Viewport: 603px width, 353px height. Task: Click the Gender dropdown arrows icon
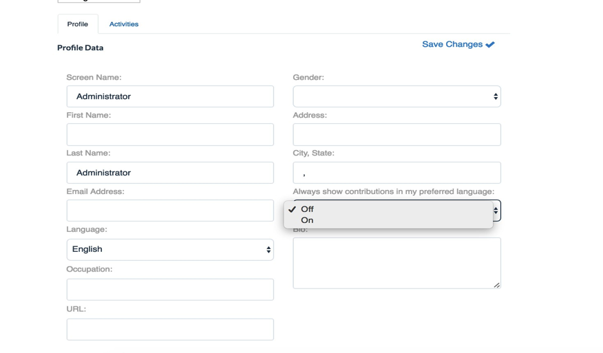pos(495,96)
